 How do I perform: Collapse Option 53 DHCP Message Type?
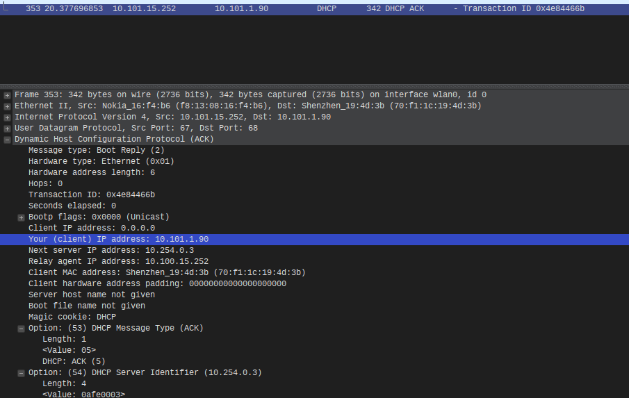[x=21, y=329]
